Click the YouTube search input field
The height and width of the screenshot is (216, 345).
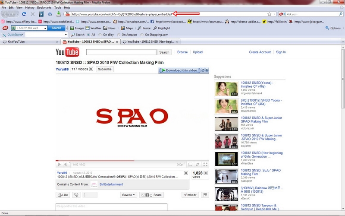(x=121, y=52)
